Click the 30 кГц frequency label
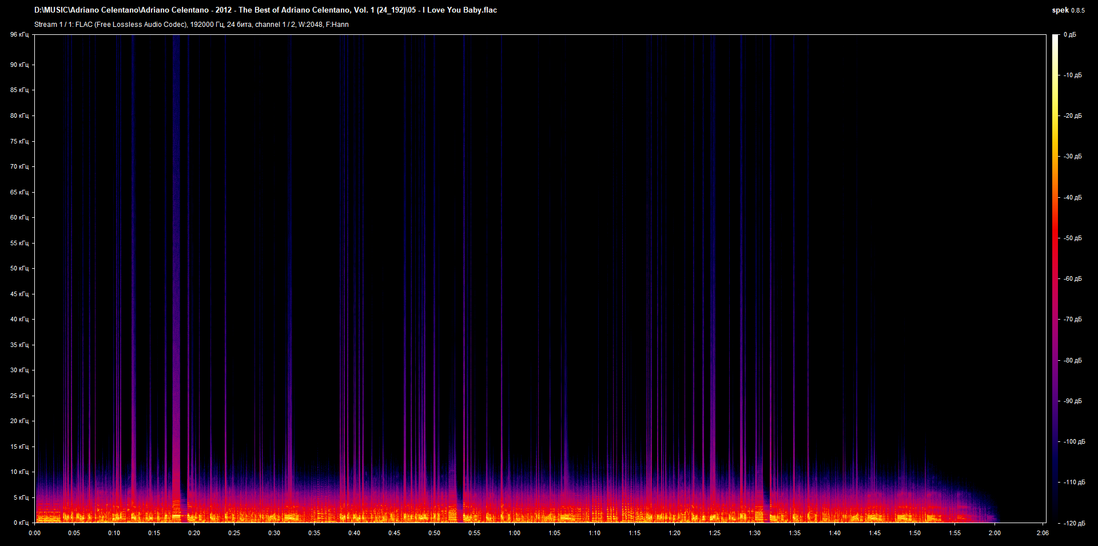1098x546 pixels. point(19,370)
